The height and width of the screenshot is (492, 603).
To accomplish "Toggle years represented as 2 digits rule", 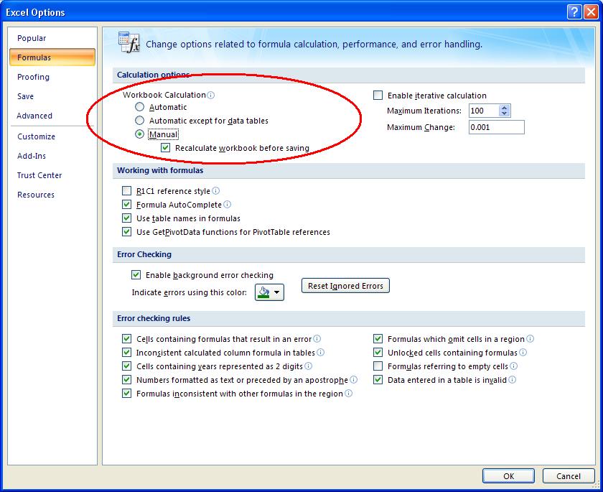I will (126, 366).
